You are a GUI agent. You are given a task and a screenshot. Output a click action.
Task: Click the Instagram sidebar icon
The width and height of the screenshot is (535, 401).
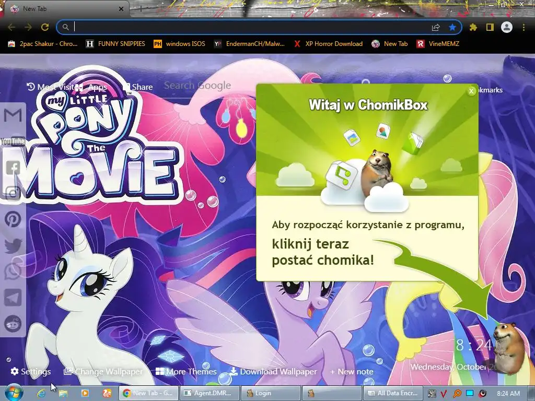point(13,193)
